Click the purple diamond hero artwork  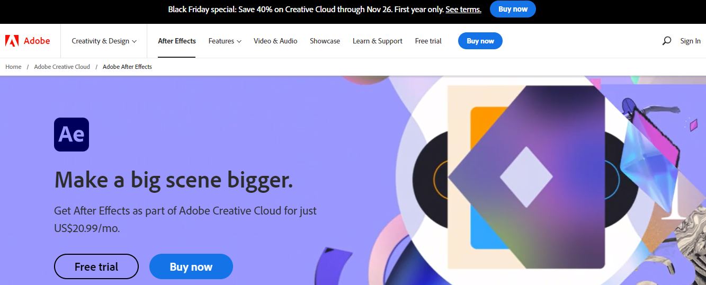(526, 177)
